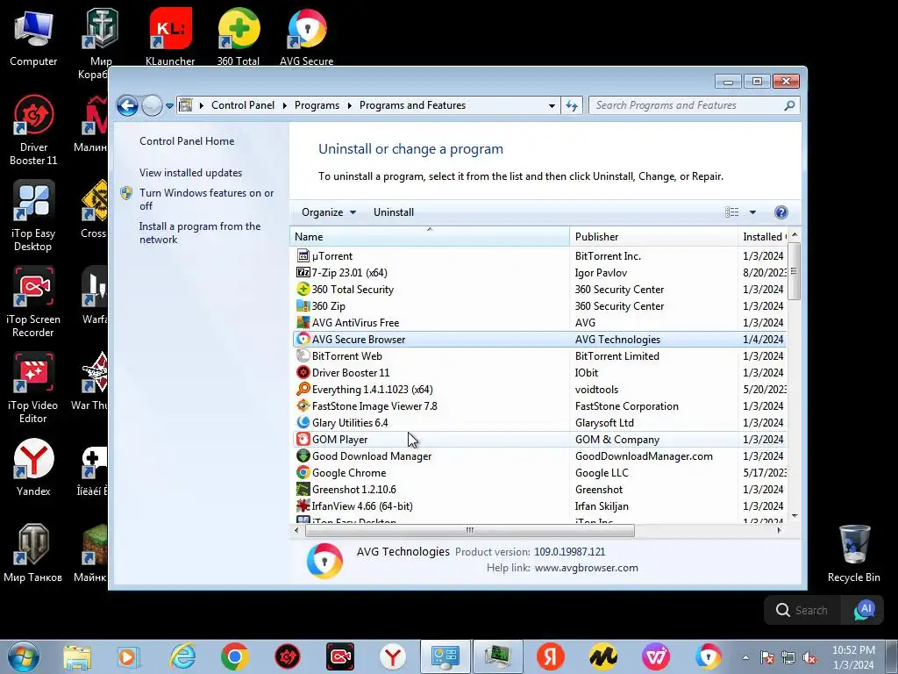Open Turn Windows features on or off
898x674 pixels.
click(207, 199)
